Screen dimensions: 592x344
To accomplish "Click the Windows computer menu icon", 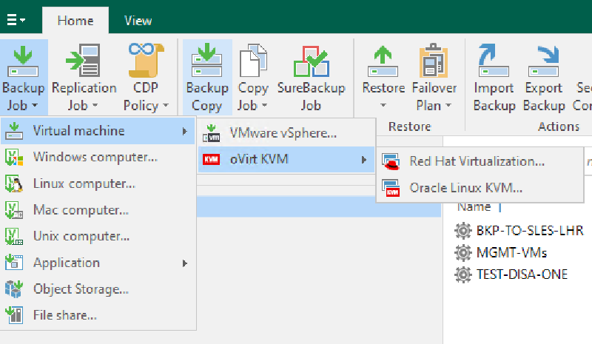I will pos(14,157).
